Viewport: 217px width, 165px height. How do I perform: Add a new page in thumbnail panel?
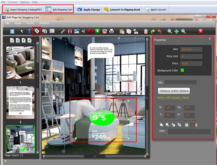click(x=12, y=40)
